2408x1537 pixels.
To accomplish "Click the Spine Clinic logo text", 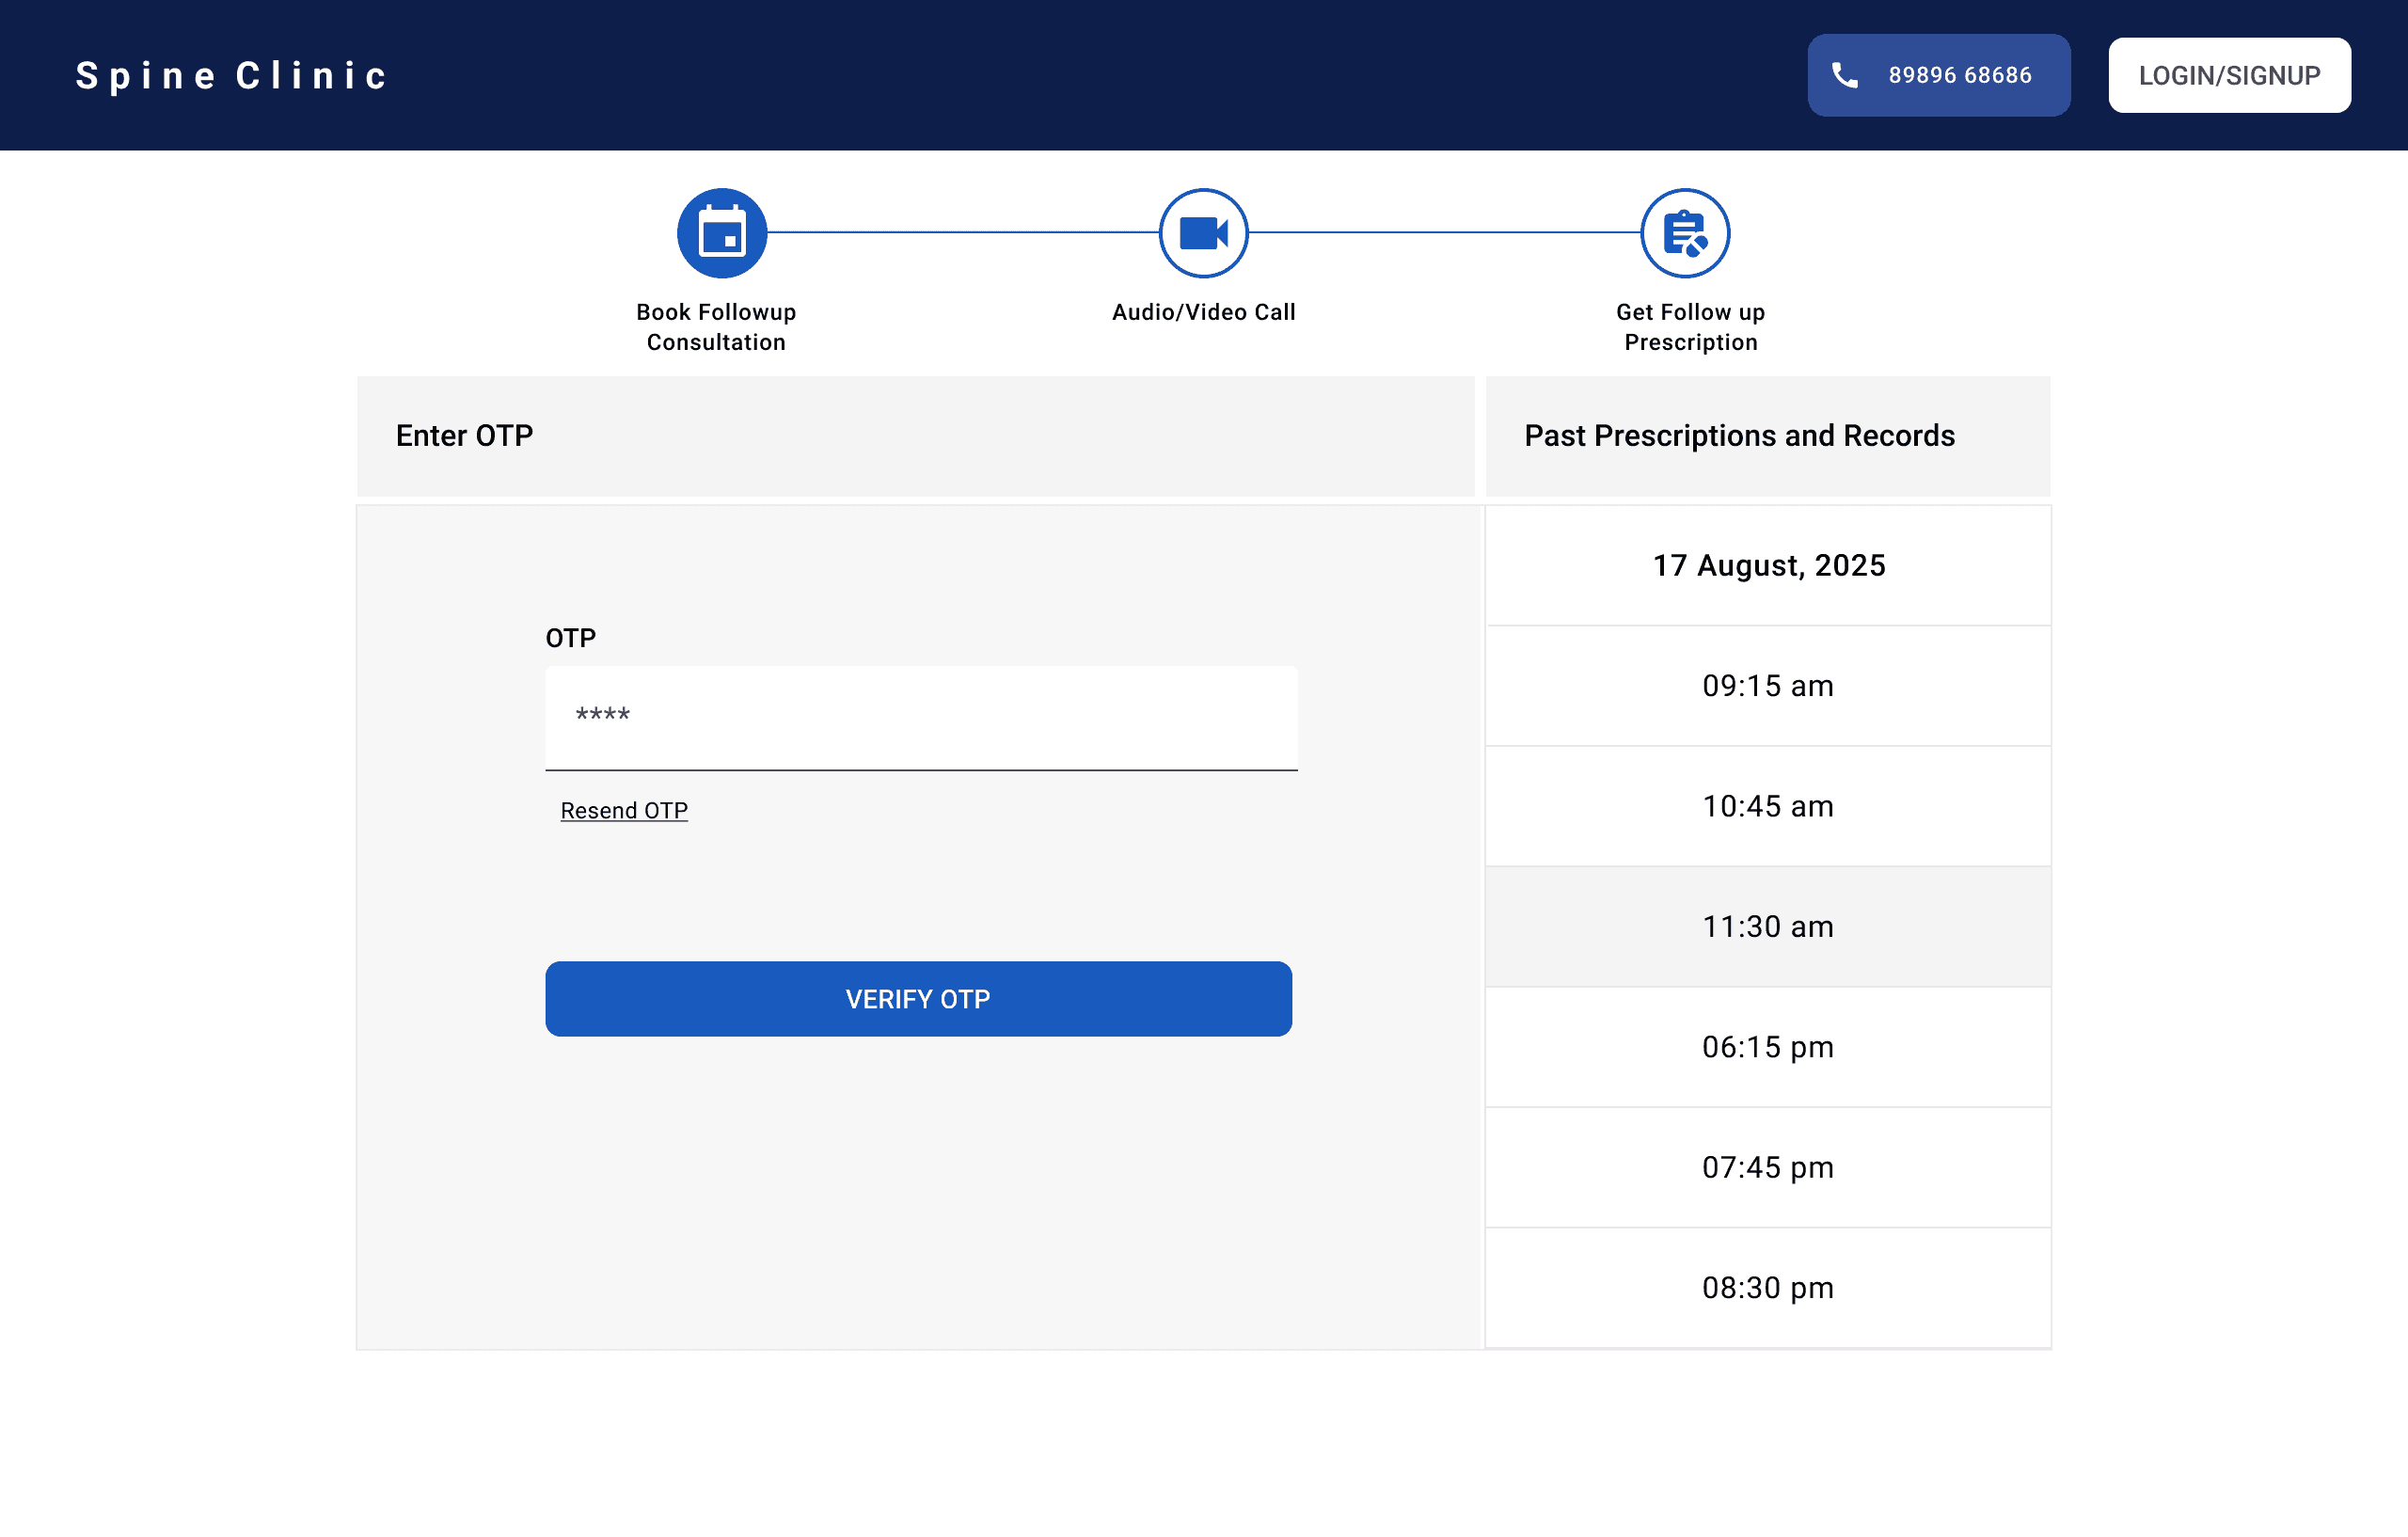I will (x=232, y=76).
